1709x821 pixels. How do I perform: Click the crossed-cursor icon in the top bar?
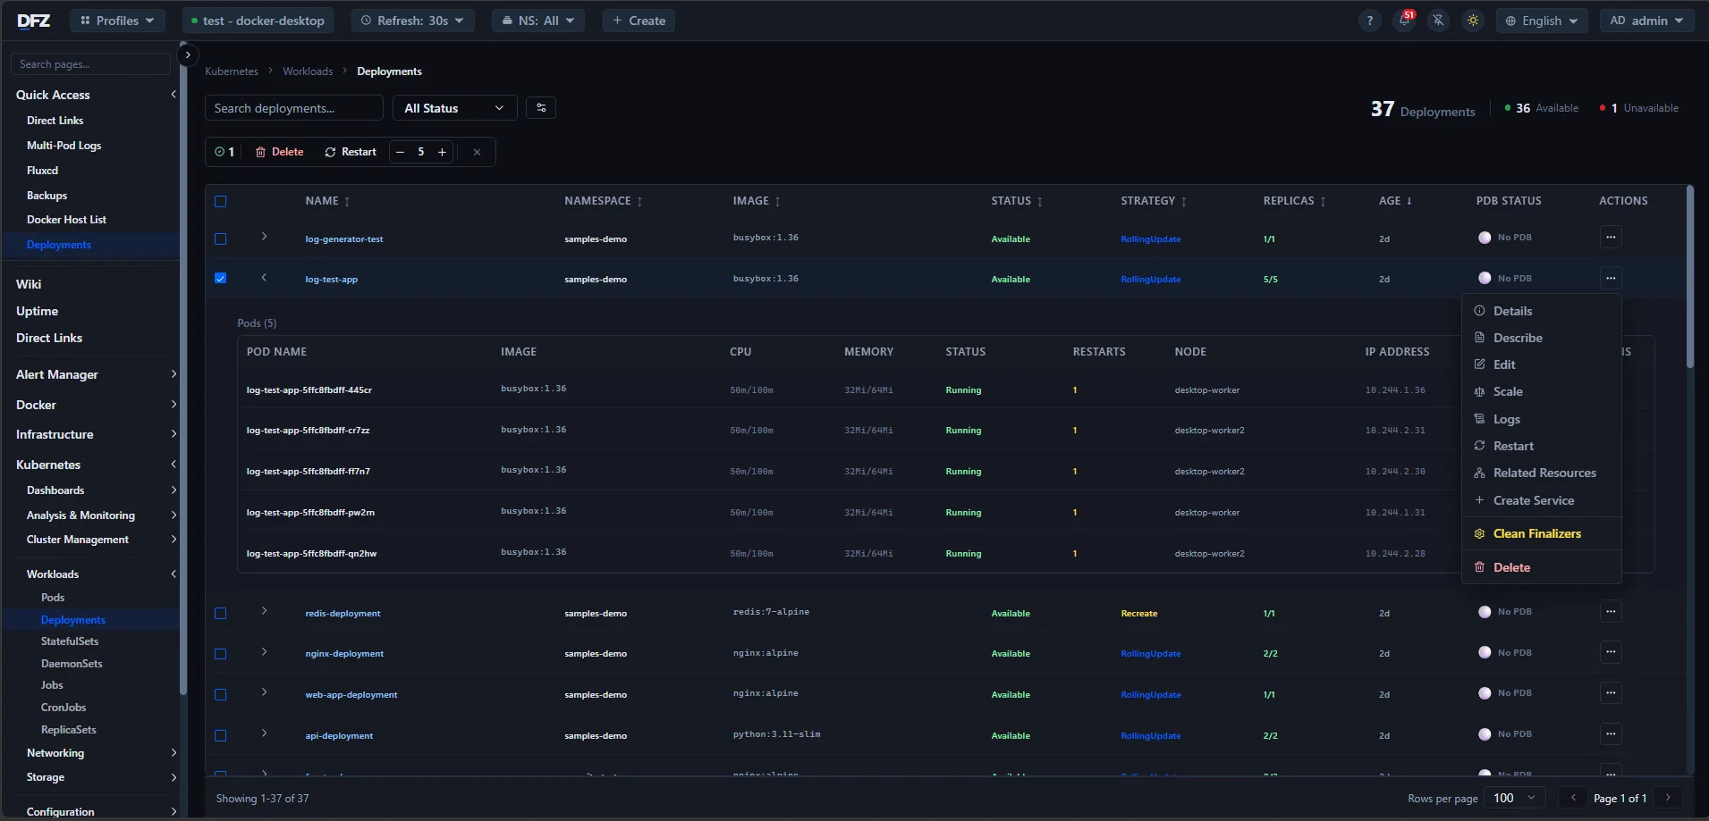tap(1437, 21)
